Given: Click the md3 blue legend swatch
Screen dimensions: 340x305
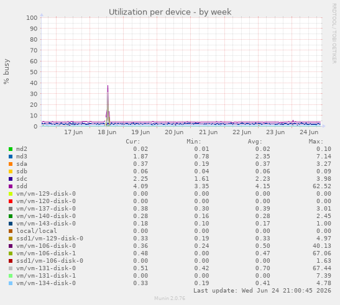Looking at the screenshot, I should point(11,157).
